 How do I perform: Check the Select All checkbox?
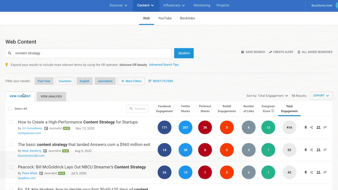(10, 108)
